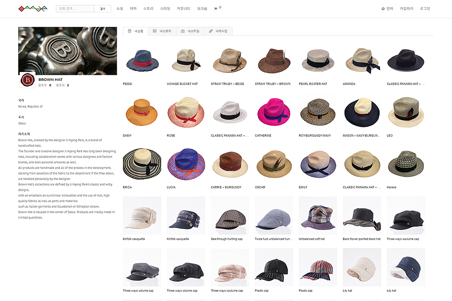
Task: Open the shopping cart icon
Action: coord(216,9)
